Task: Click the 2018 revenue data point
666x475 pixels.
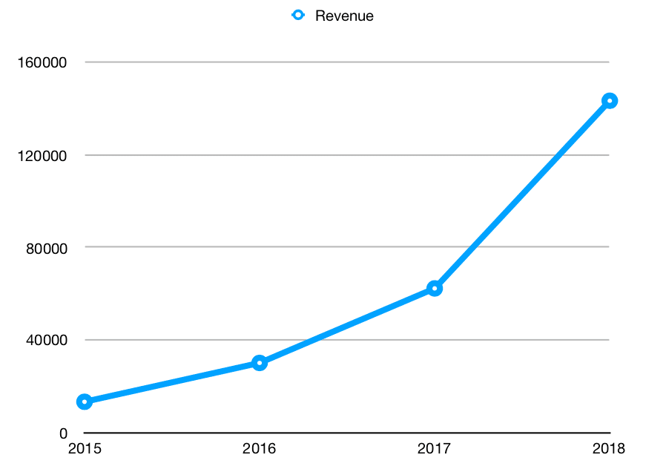Action: [x=610, y=101]
